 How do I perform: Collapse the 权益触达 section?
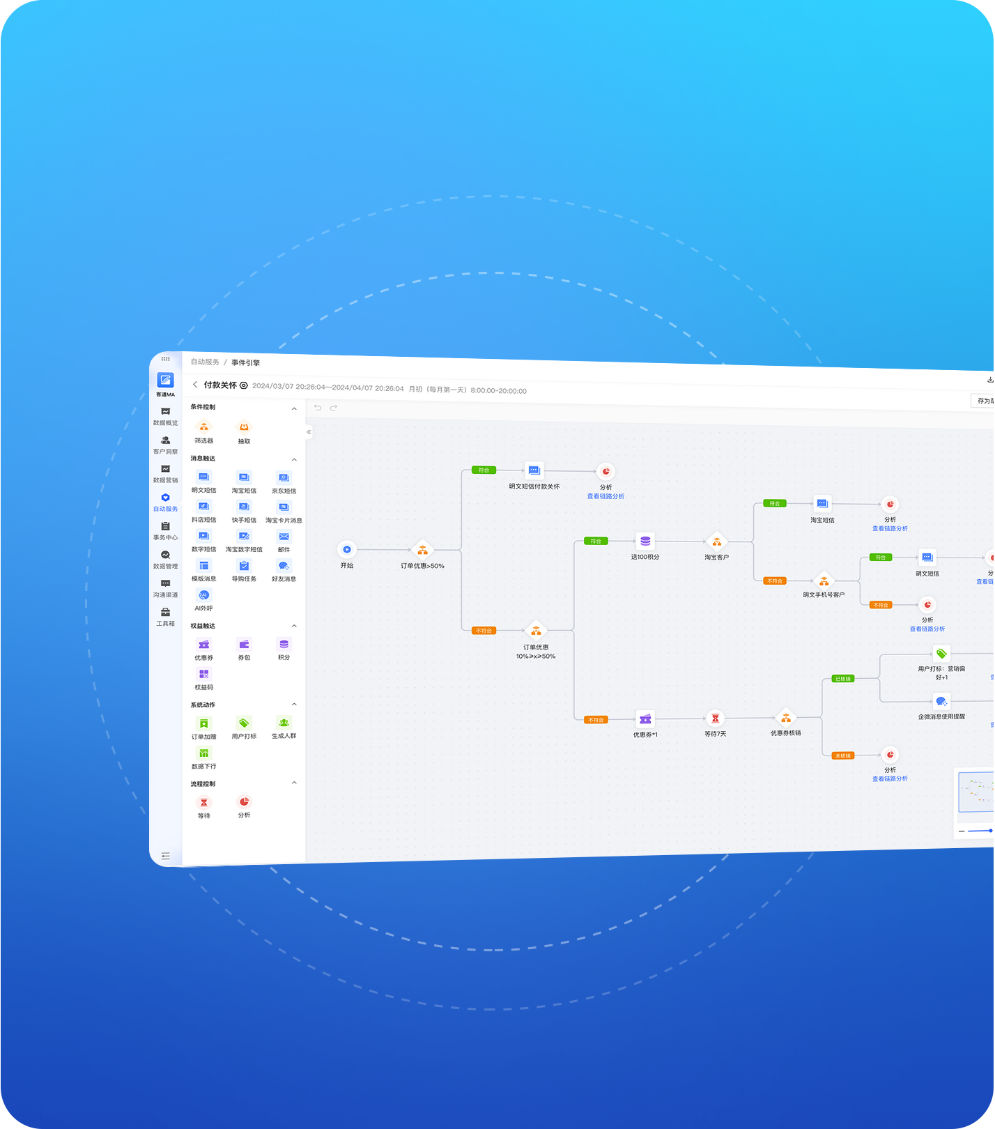(x=294, y=626)
